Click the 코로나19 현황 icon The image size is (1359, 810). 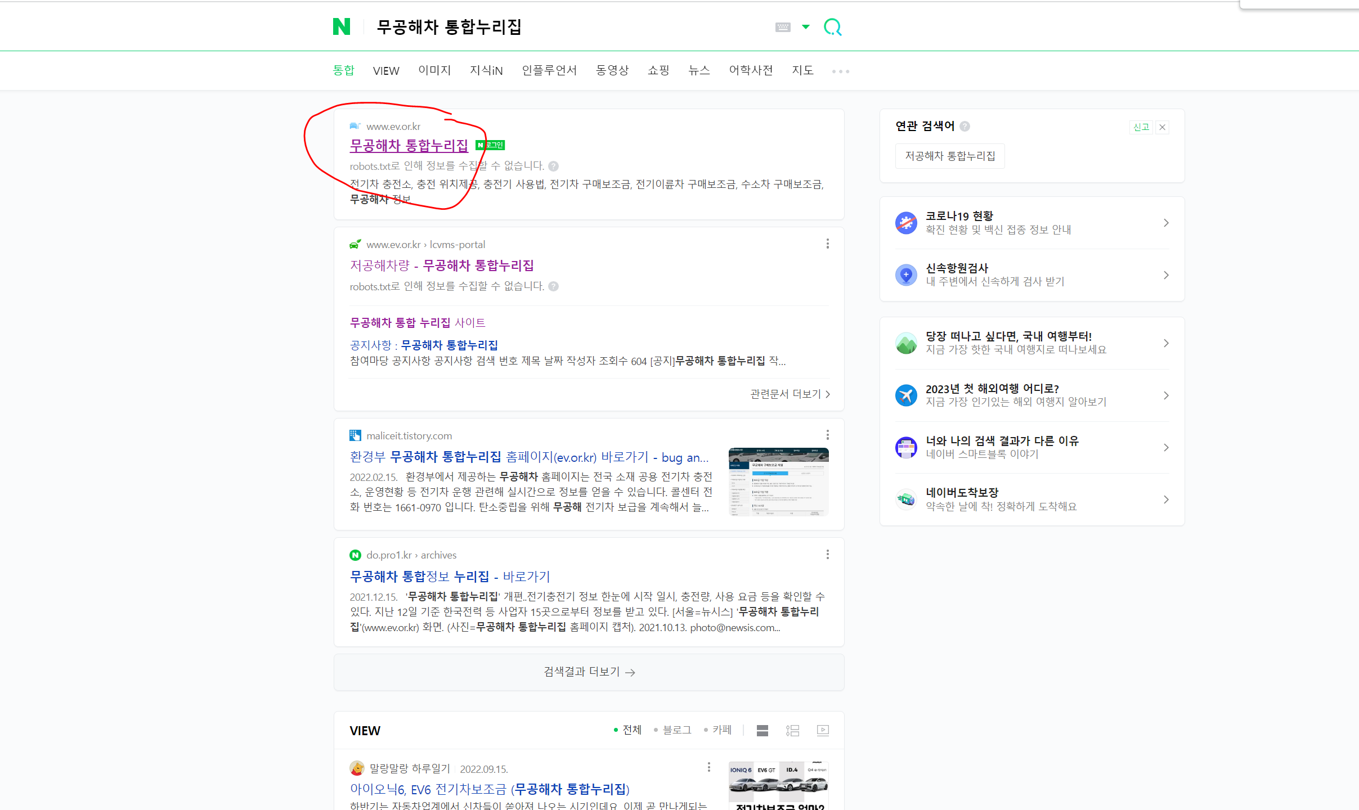pos(906,223)
